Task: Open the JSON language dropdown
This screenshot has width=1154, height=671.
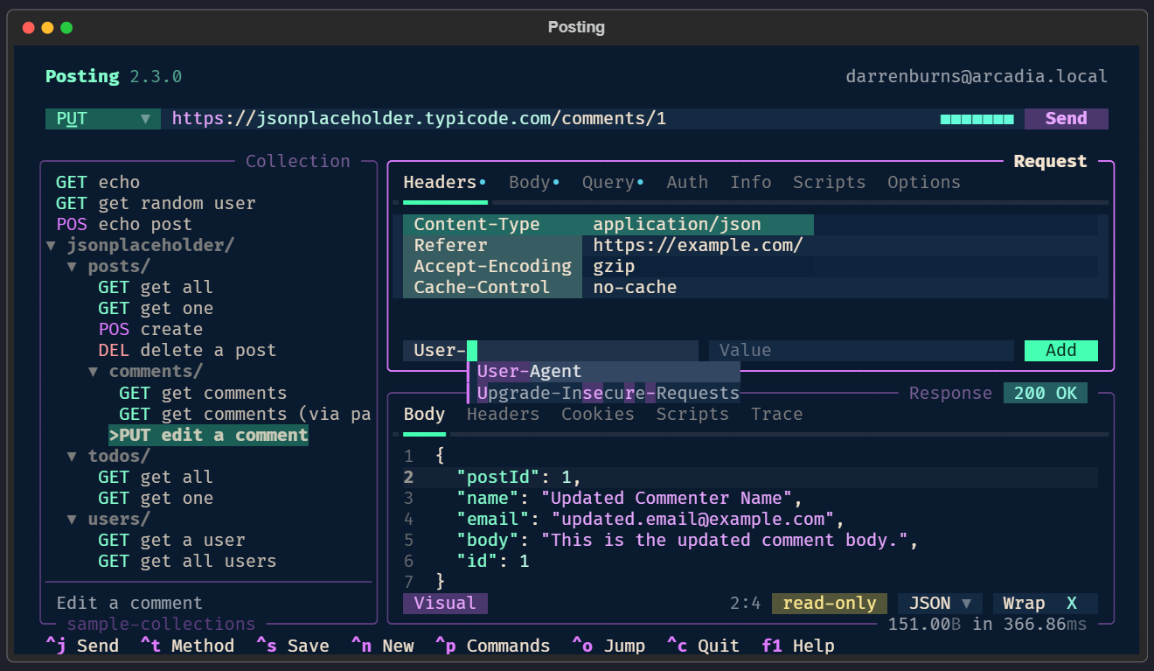Action: (939, 604)
